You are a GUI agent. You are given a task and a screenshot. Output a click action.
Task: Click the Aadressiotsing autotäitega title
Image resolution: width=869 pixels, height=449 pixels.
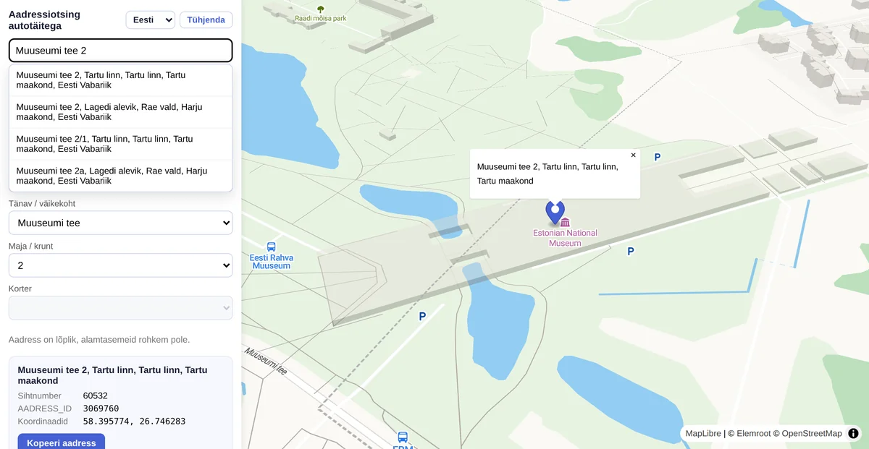[x=45, y=20]
